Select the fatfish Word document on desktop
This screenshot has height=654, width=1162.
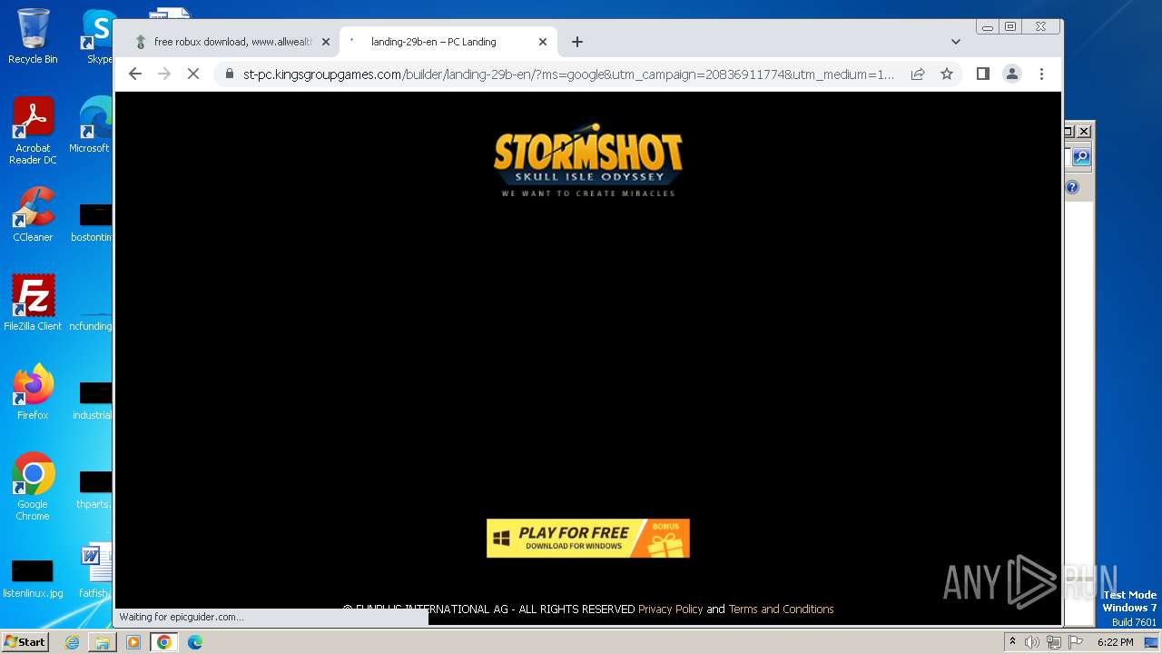click(94, 571)
